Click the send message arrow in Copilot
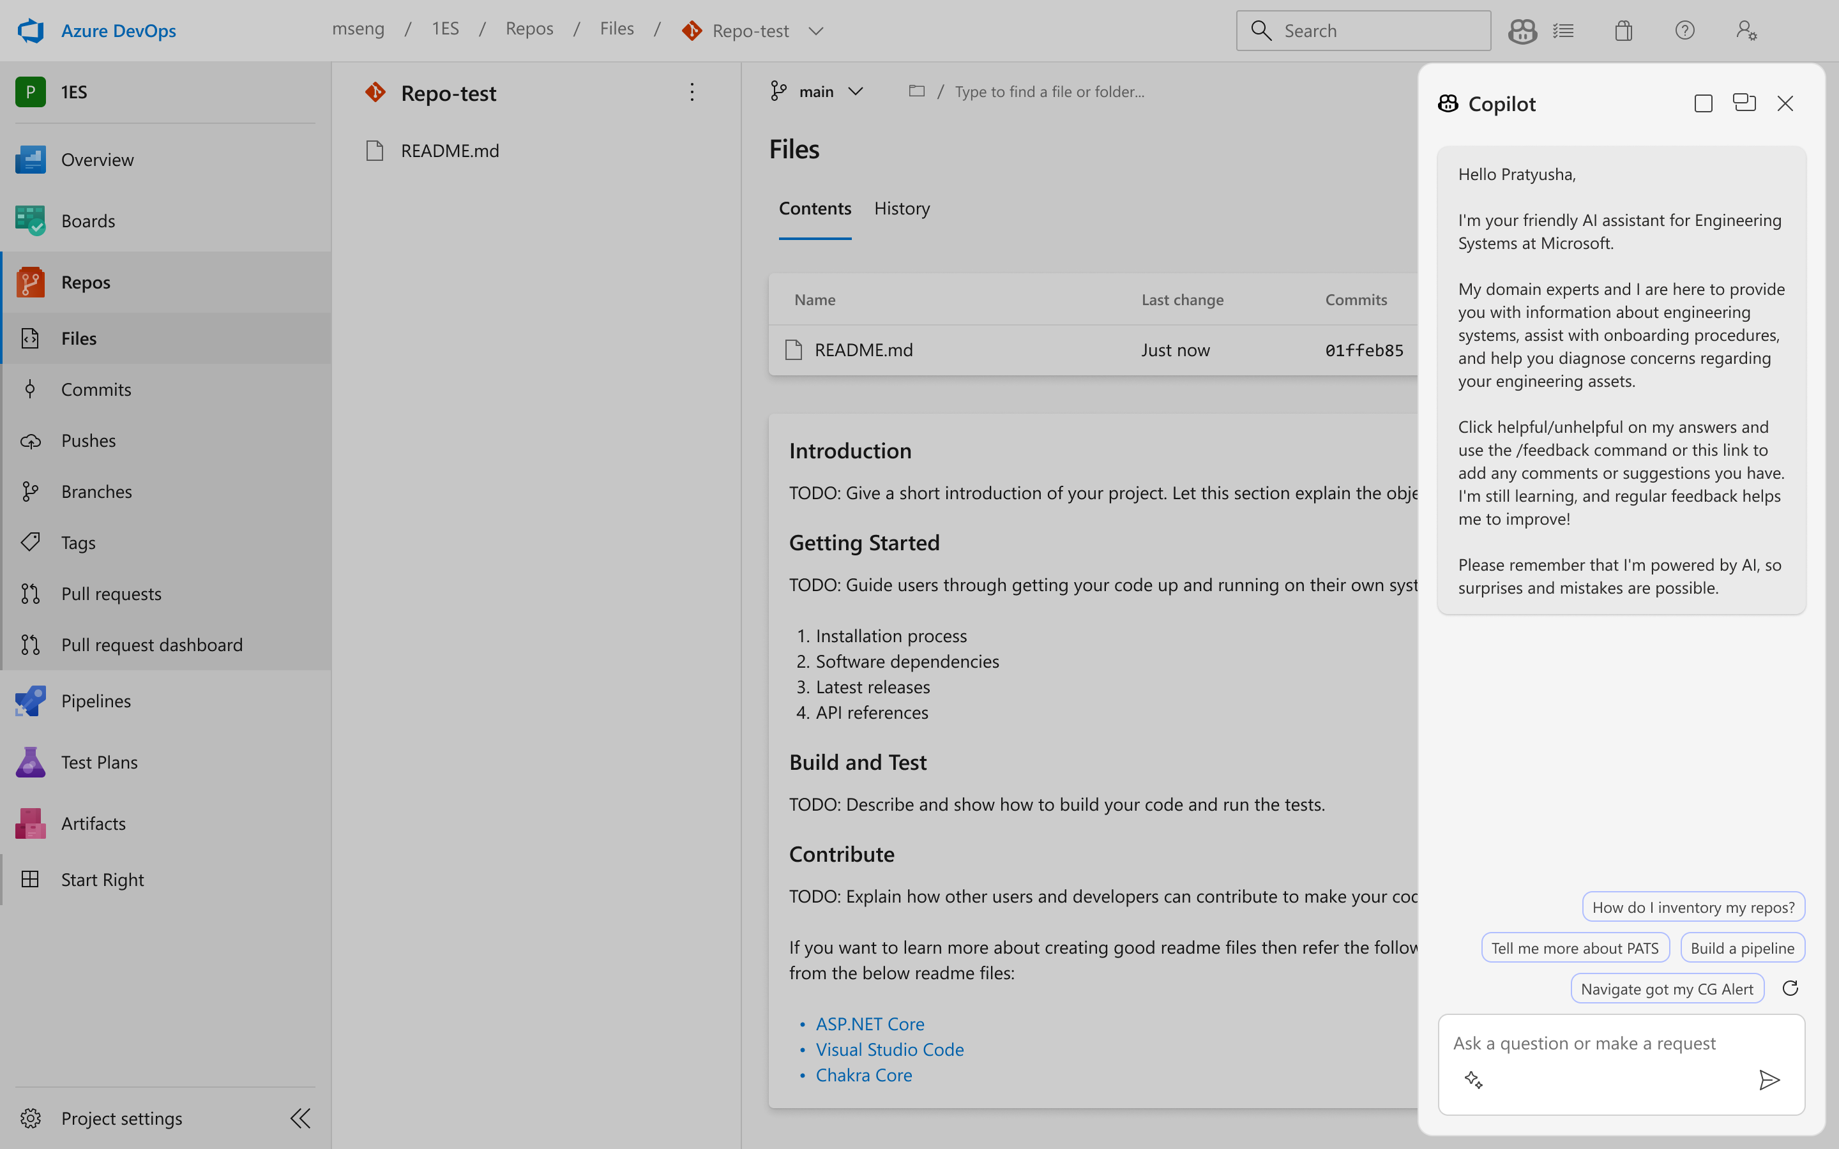 pos(1768,1079)
